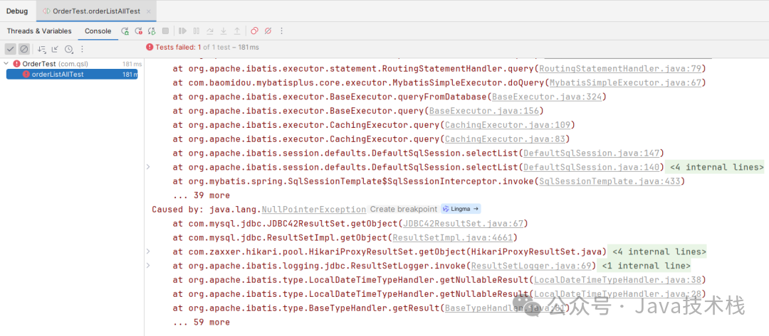
Task: Open the Test History clock icon
Action: pyautogui.click(x=68, y=49)
